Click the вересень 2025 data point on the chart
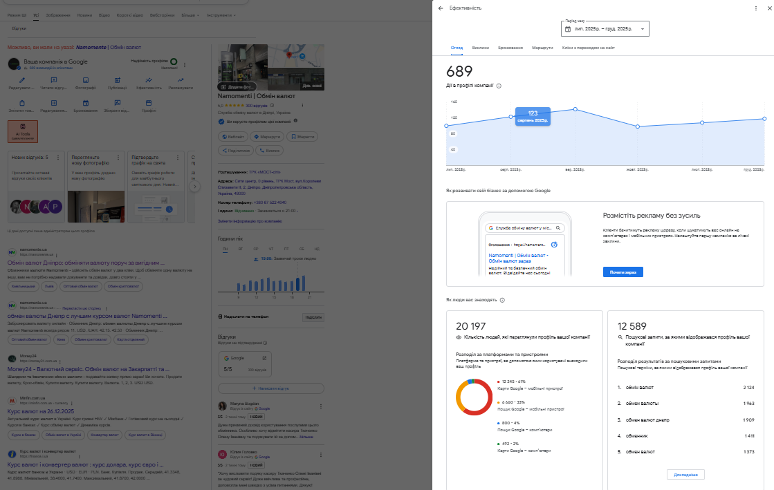The image size is (774, 490). pos(575,109)
